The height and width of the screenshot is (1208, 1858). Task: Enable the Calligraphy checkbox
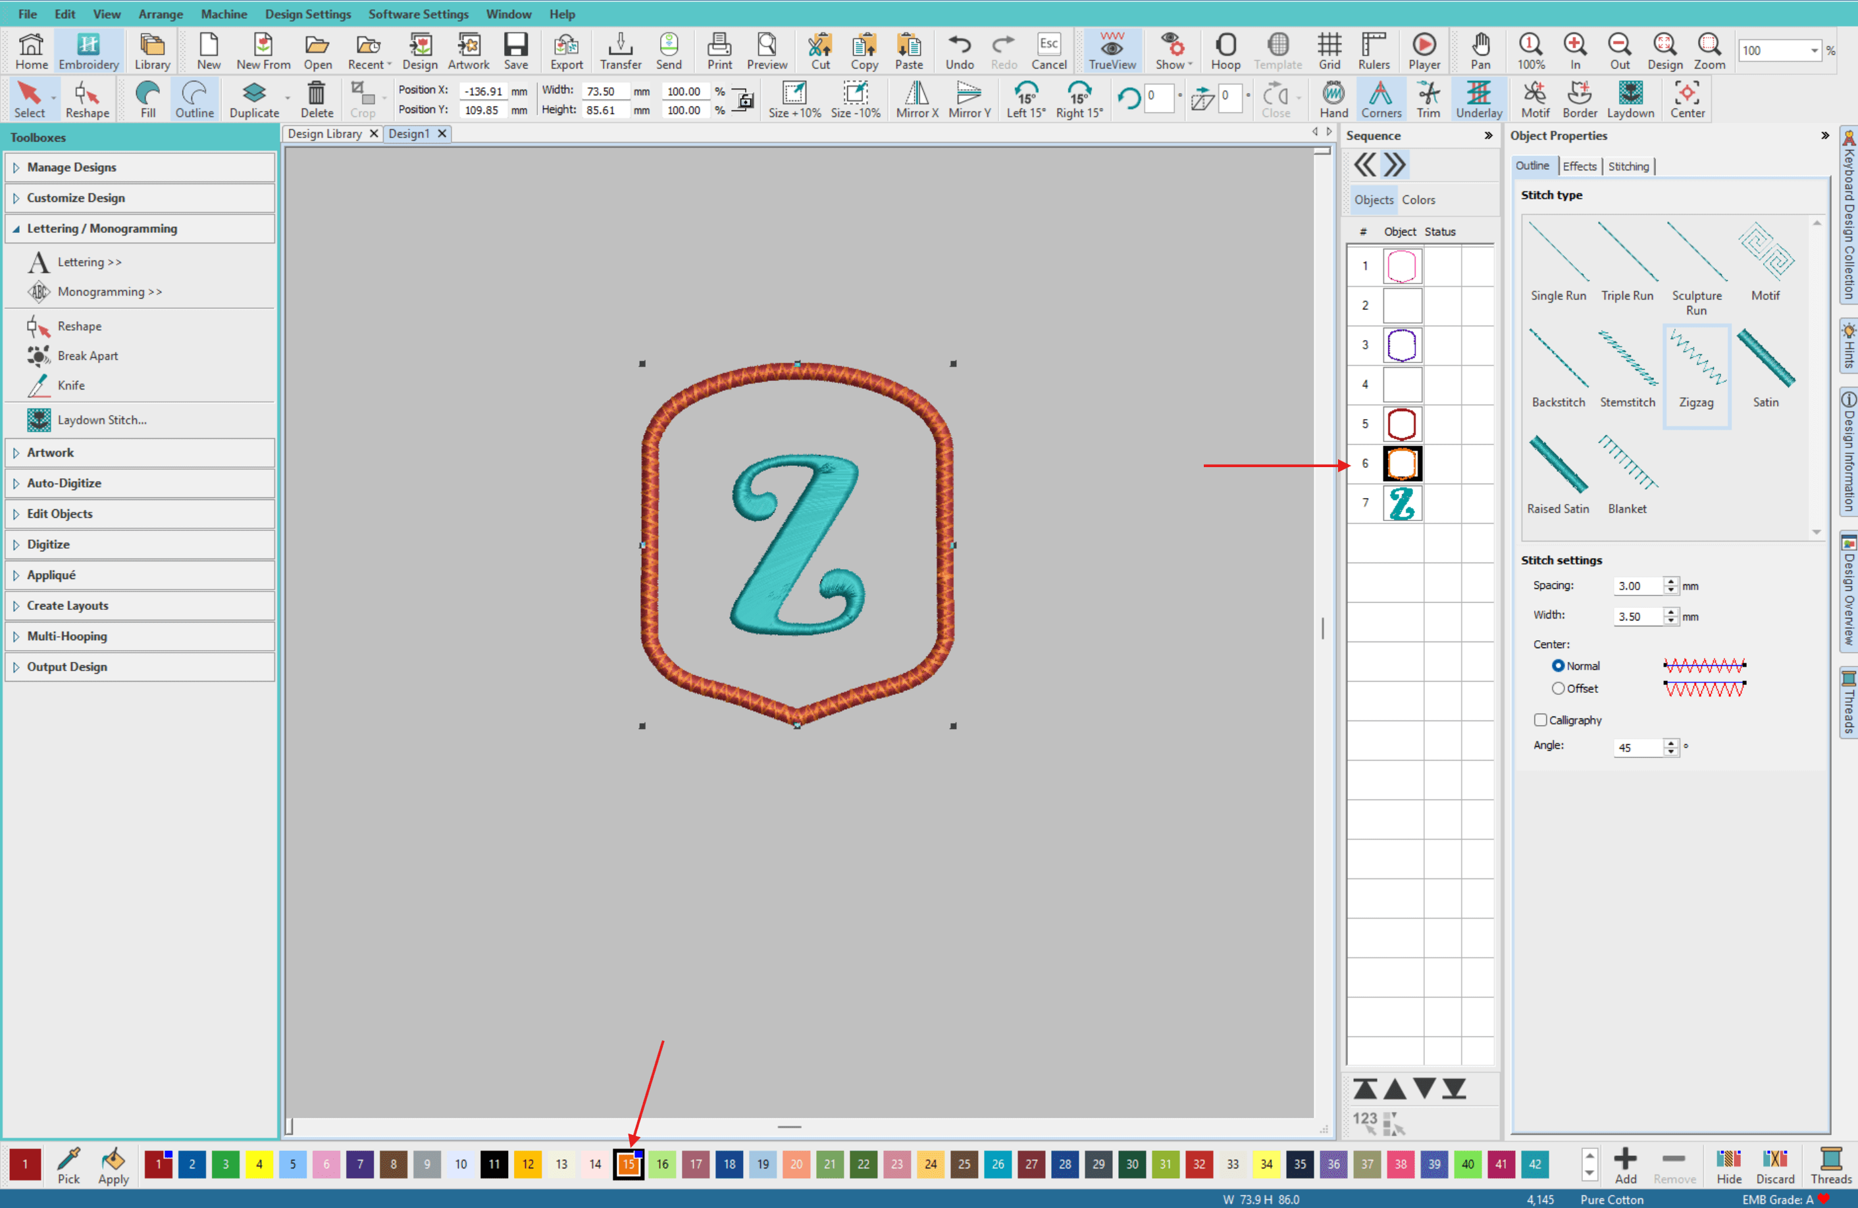(x=1540, y=720)
